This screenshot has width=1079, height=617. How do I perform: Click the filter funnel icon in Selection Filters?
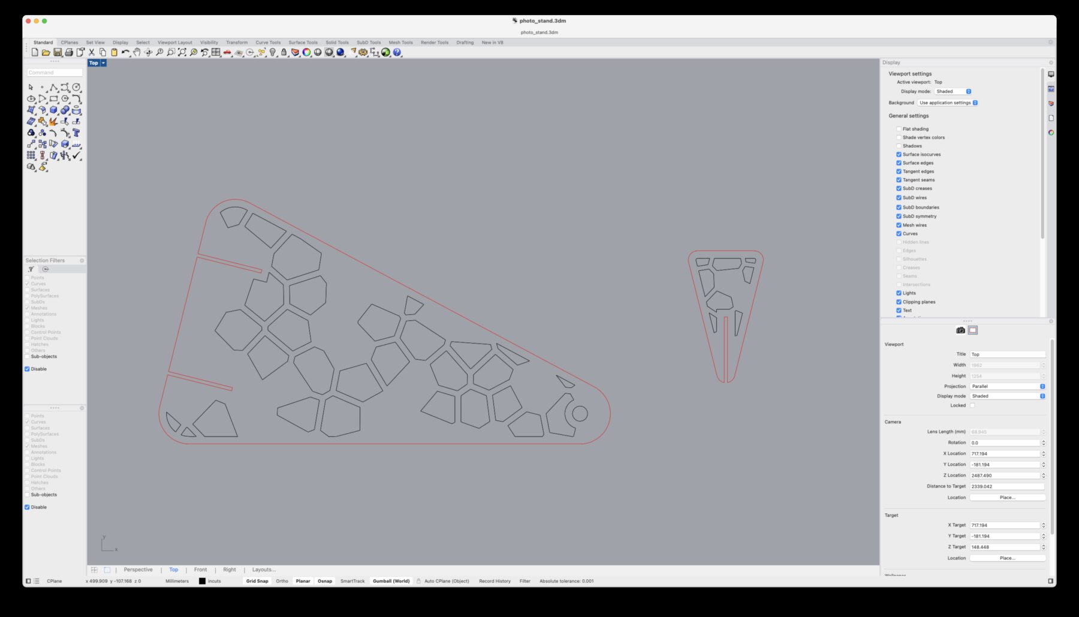pos(31,269)
